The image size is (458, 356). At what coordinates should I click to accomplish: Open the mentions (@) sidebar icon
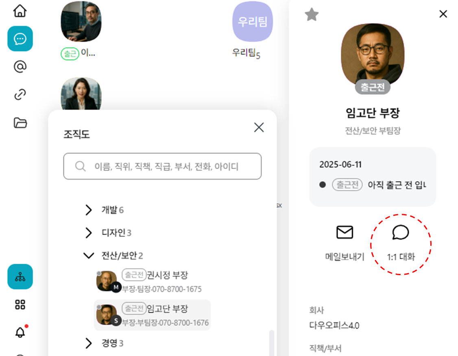[20, 67]
